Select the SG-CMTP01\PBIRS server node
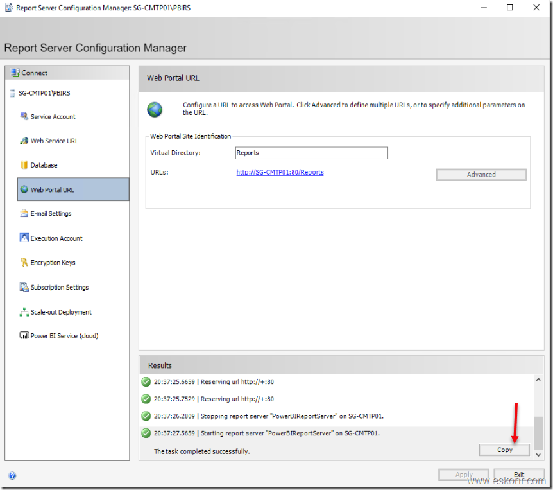 coord(44,93)
